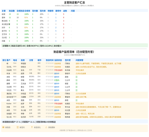The height and width of the screenshot is (137, 149).
Task: Click the 83% compliance rate value
Action: click(x=26, y=27)
